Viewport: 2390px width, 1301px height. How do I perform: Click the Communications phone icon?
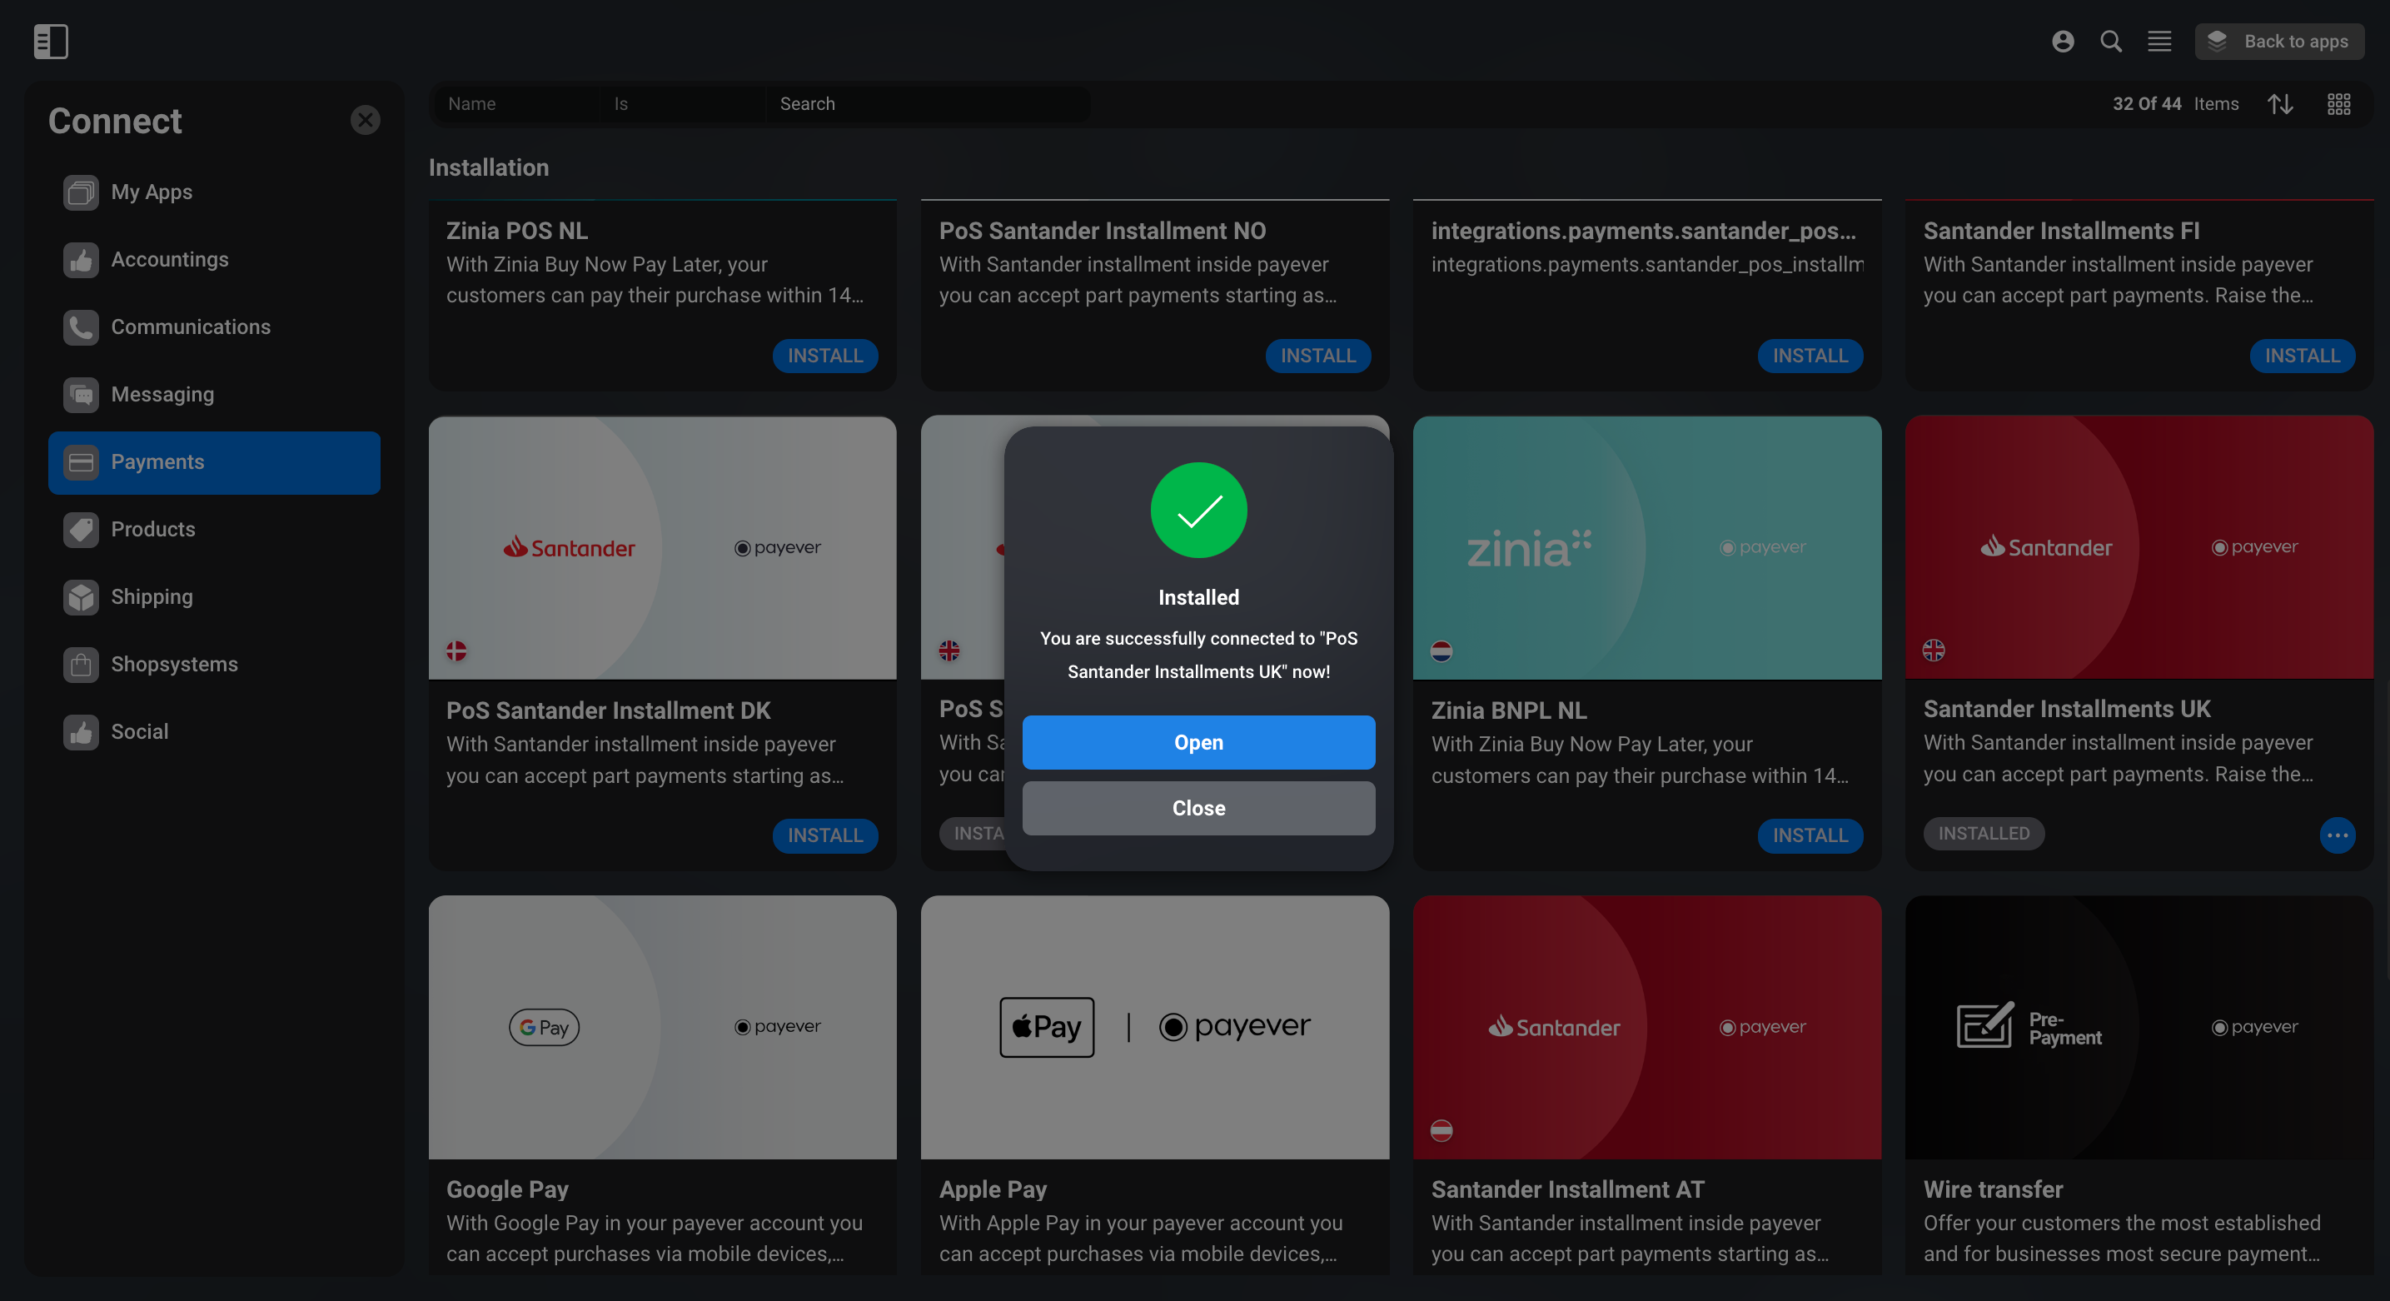point(81,326)
